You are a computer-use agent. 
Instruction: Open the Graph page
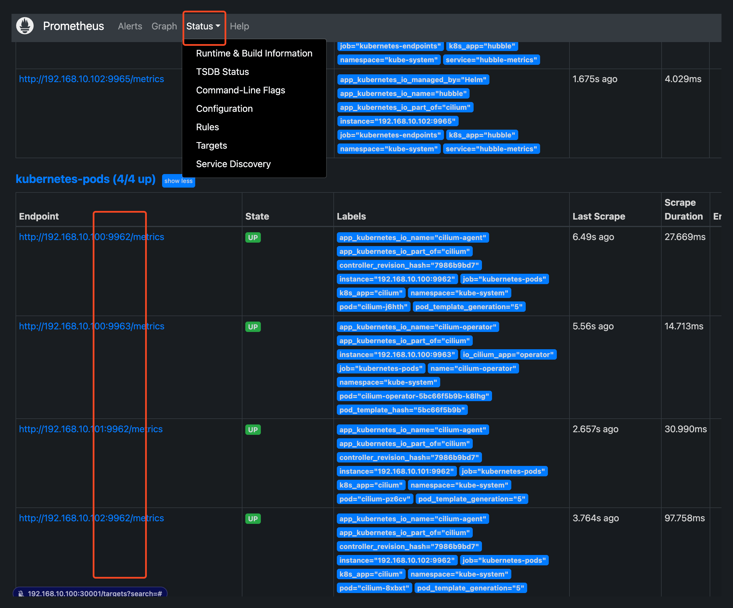(164, 26)
